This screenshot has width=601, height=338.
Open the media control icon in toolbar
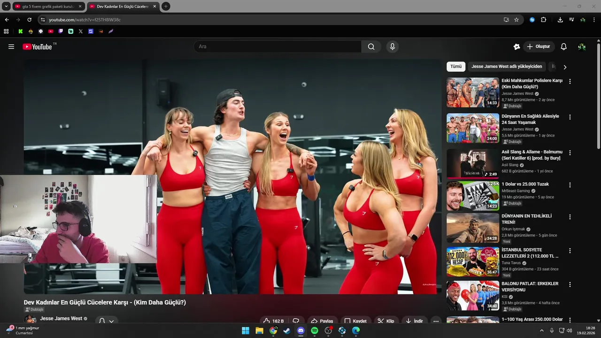point(571,20)
